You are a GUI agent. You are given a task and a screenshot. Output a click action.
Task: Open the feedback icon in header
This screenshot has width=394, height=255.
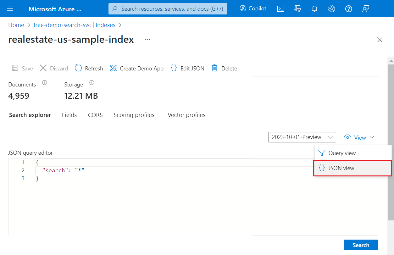365,9
